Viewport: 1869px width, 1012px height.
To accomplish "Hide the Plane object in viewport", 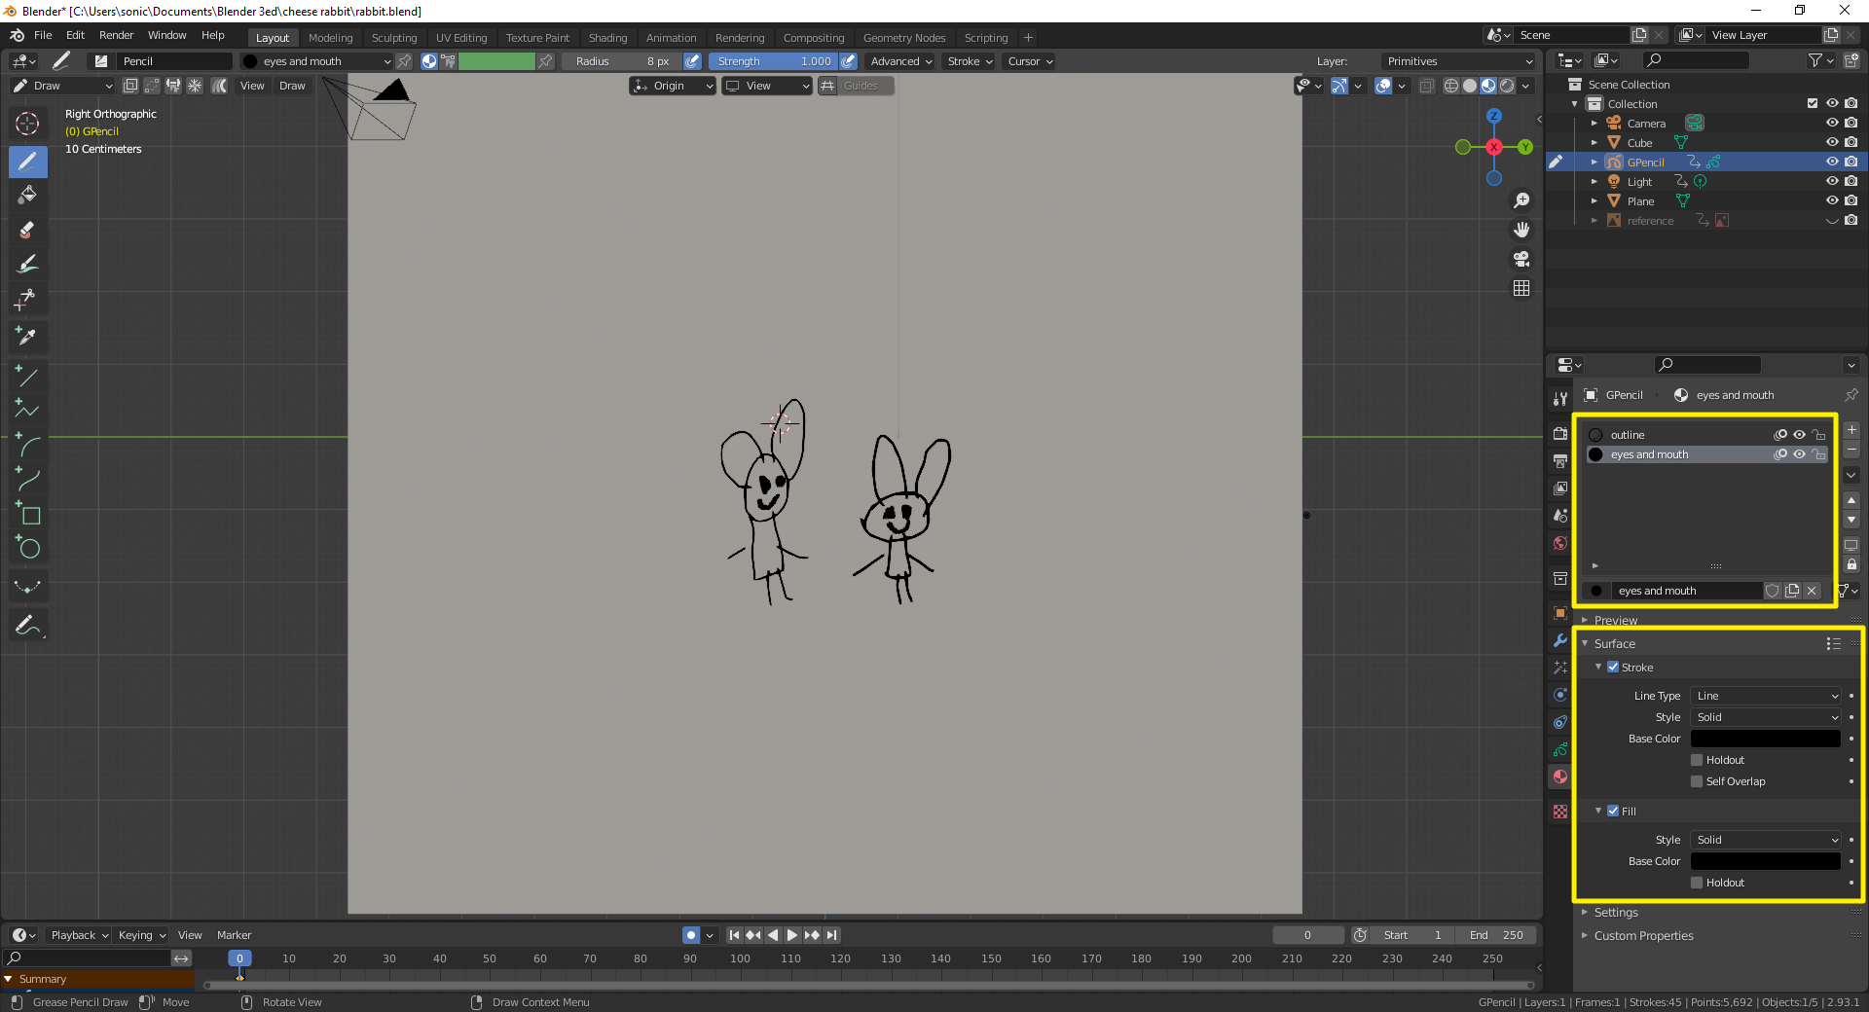I will click(x=1832, y=201).
